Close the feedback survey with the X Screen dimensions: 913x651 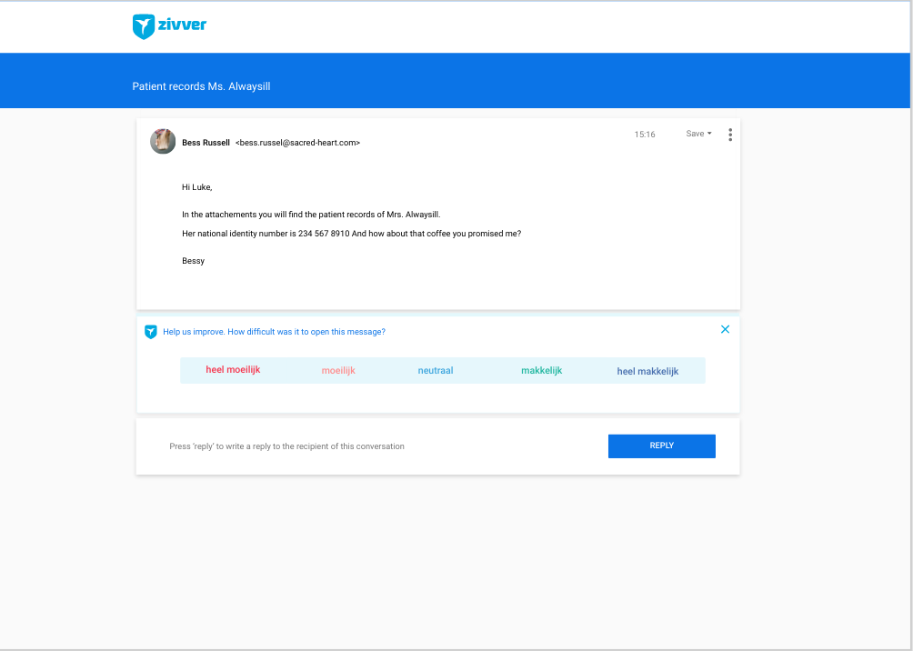coord(725,329)
